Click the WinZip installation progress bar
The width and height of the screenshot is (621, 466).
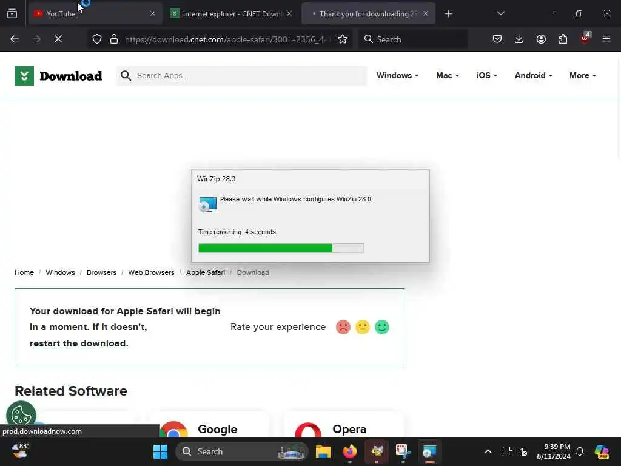tap(281, 248)
